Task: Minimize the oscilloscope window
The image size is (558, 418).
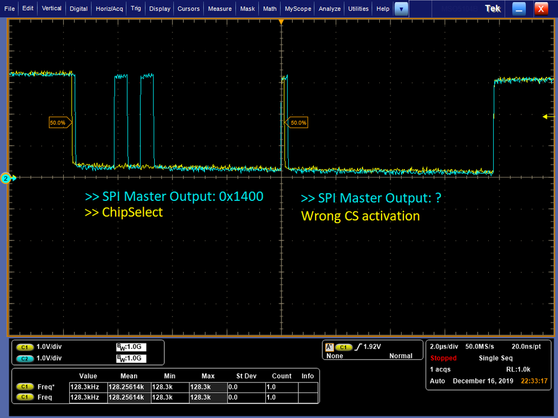Action: (519, 9)
